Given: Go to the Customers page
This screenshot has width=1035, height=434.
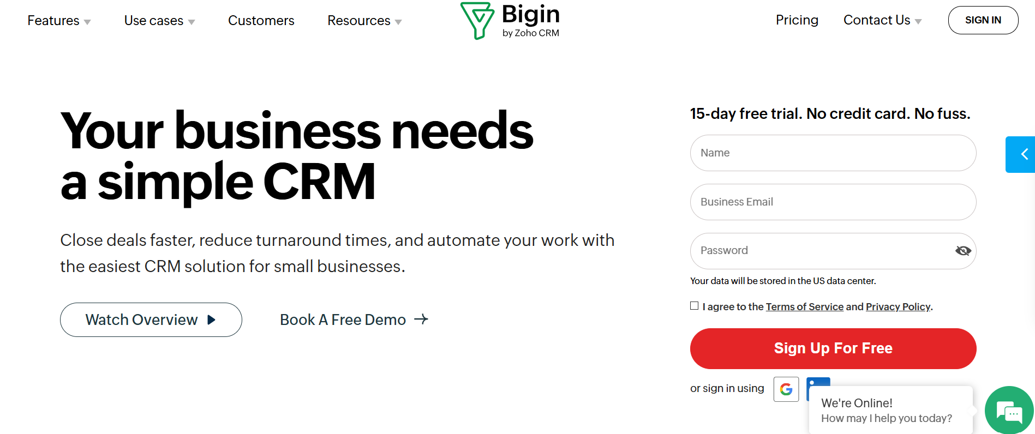Looking at the screenshot, I should coord(261,21).
